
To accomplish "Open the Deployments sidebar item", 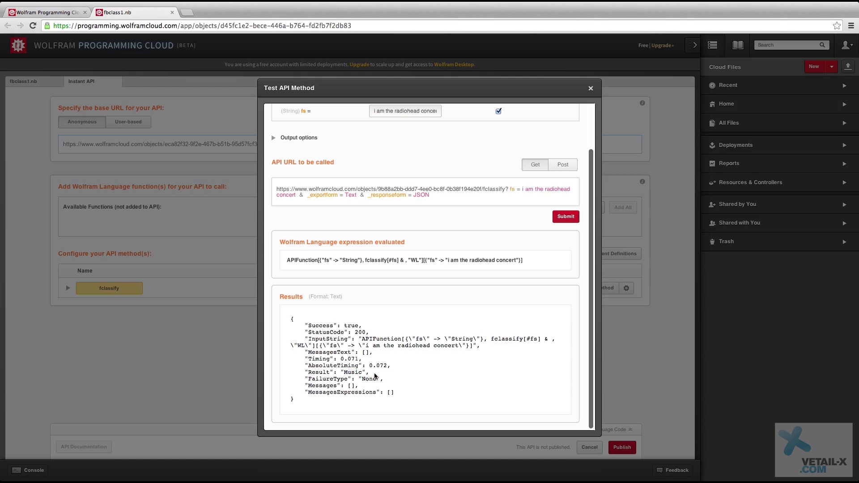I will click(x=736, y=145).
